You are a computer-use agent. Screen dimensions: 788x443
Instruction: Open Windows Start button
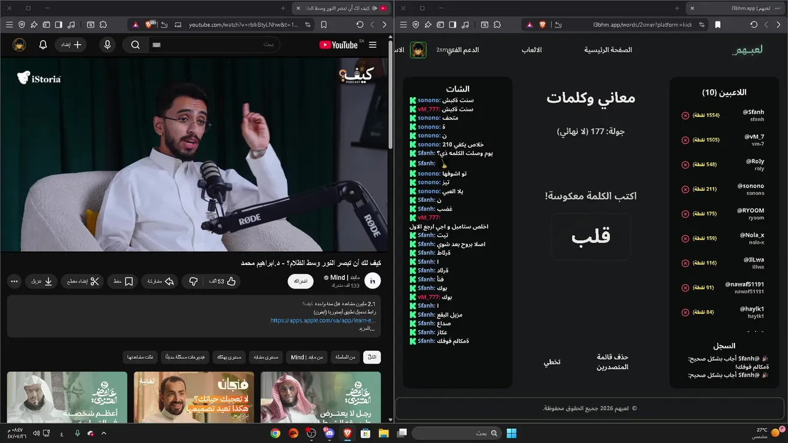(x=512, y=433)
